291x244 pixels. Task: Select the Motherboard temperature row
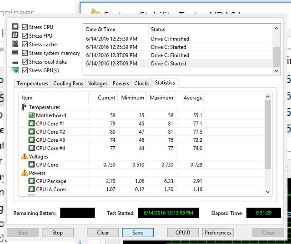tap(142, 115)
